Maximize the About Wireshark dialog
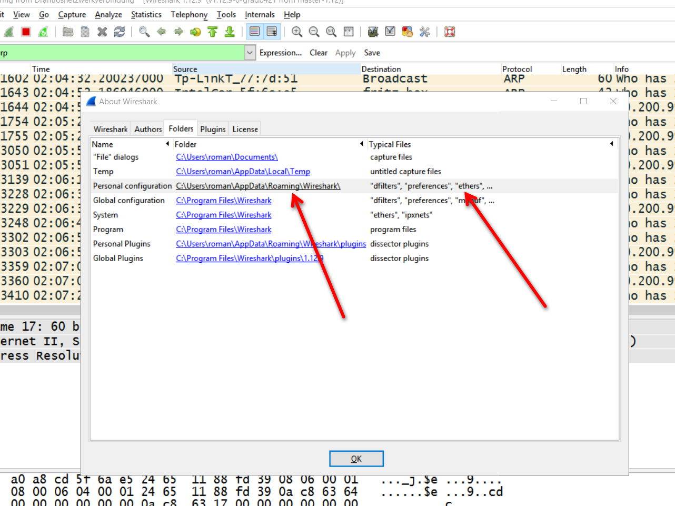The image size is (675, 506). click(x=583, y=101)
